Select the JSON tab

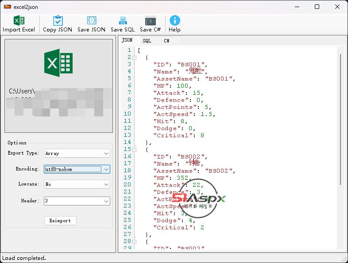coord(127,40)
